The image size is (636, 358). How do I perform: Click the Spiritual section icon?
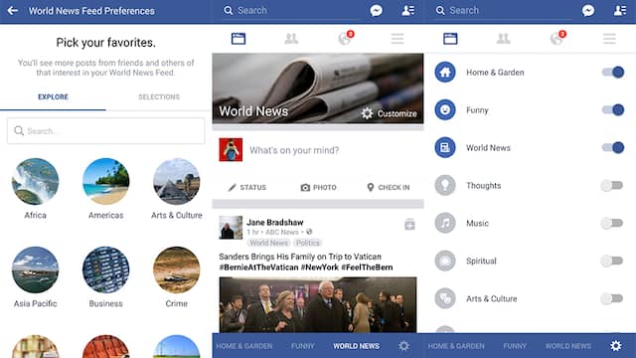point(445,261)
